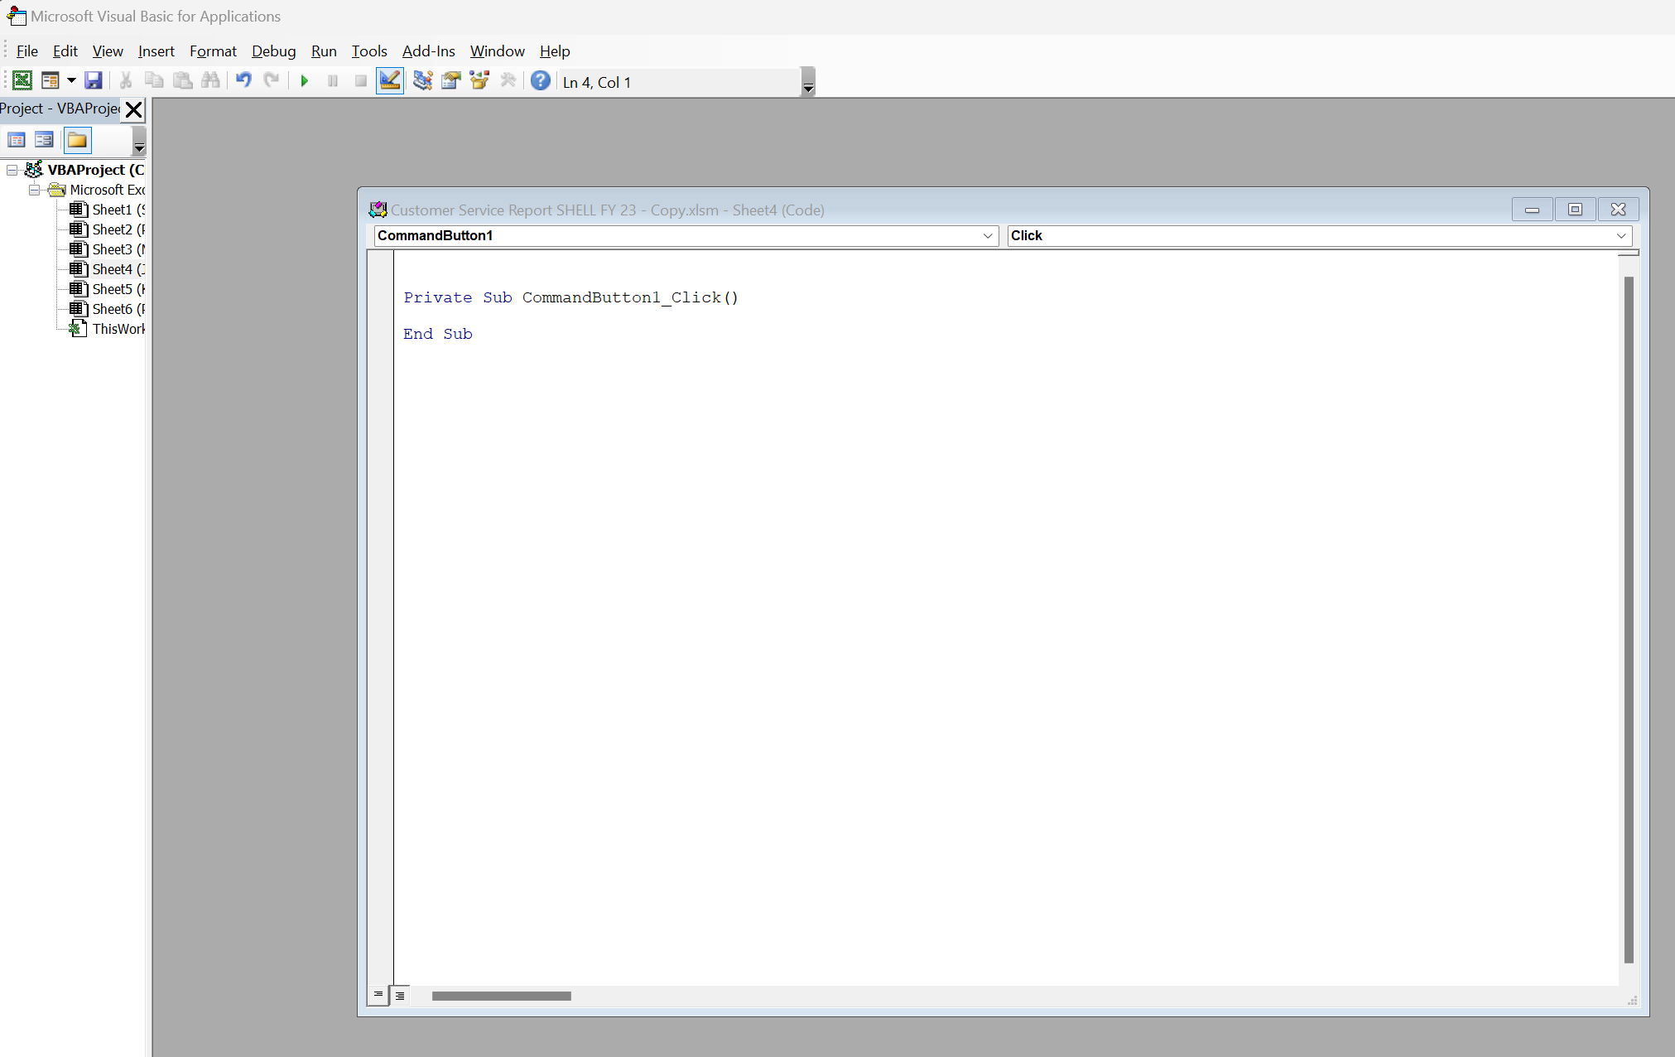The height and width of the screenshot is (1057, 1675).
Task: Expand the VBAProject tree node
Action: (11, 169)
